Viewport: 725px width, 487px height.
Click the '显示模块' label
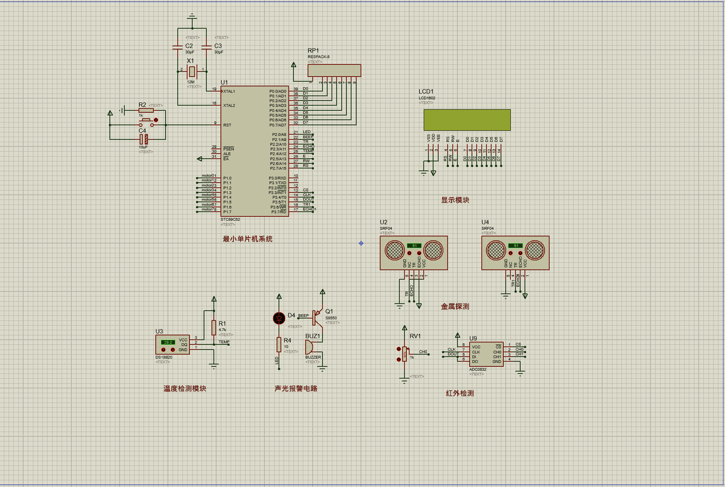pyautogui.click(x=455, y=200)
